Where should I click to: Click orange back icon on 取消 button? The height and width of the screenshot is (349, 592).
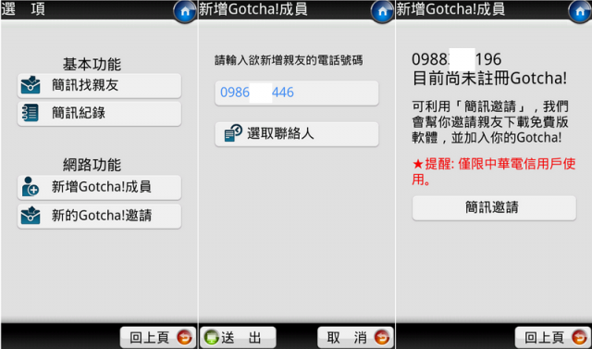tap(382, 337)
